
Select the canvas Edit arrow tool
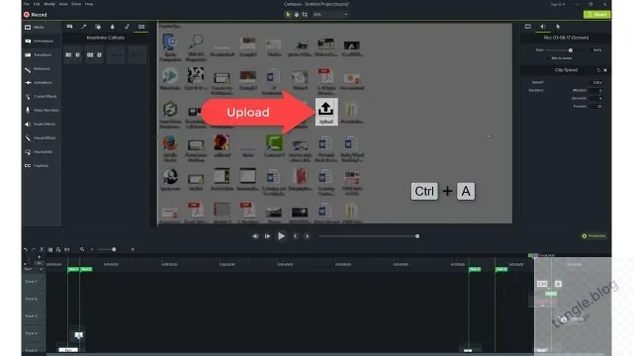(x=288, y=15)
